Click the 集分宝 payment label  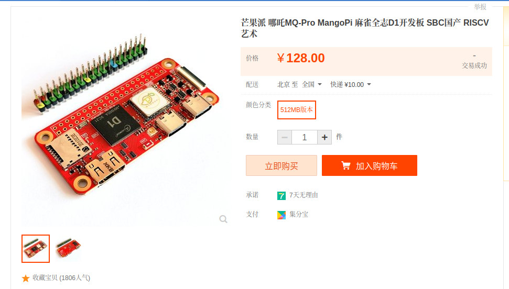(299, 215)
